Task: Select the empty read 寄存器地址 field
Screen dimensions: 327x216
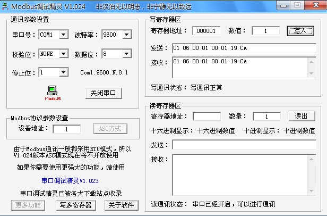Action: 206,116
